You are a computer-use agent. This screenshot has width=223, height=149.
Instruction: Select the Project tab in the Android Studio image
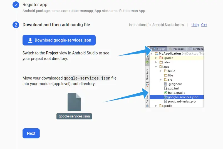pyautogui.click(x=159, y=49)
